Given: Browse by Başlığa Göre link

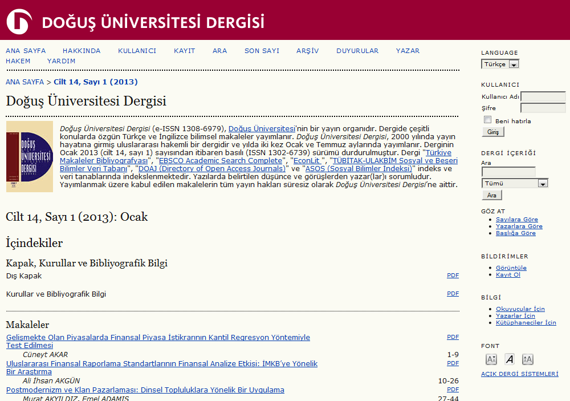Looking at the screenshot, I should coord(515,233).
